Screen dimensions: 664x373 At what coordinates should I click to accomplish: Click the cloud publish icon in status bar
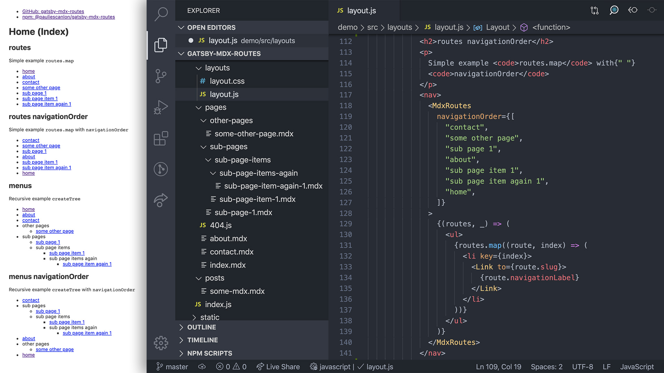click(202, 367)
